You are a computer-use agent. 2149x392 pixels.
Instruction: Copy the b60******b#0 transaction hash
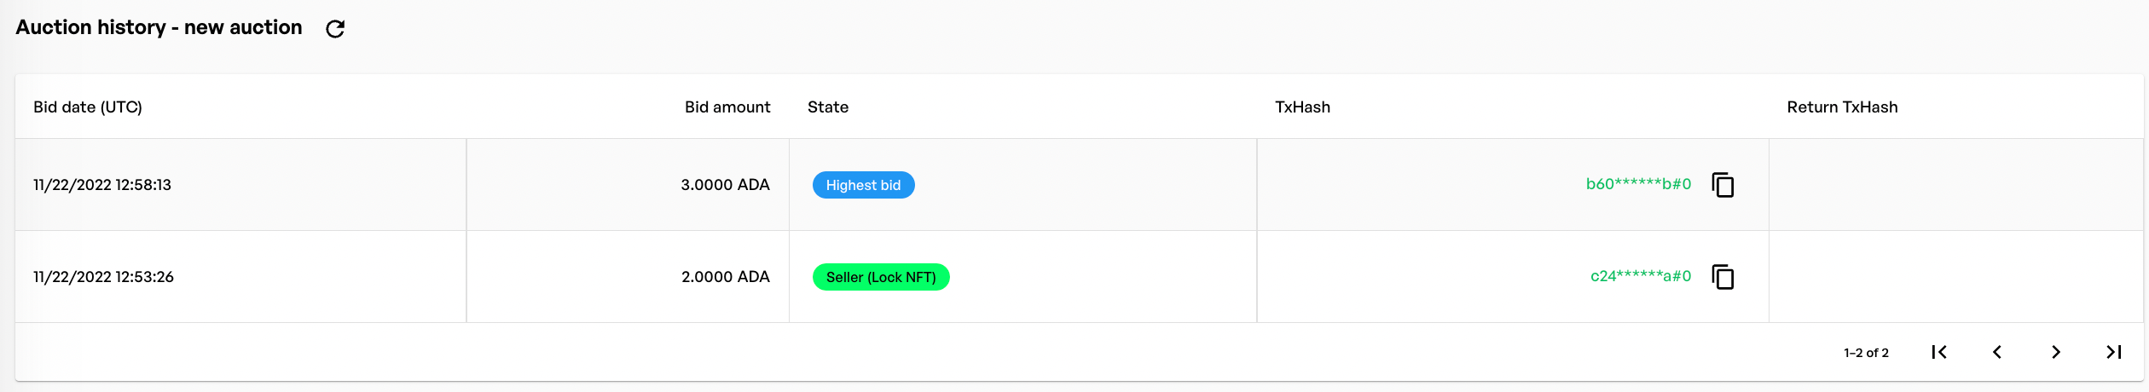pos(1723,185)
